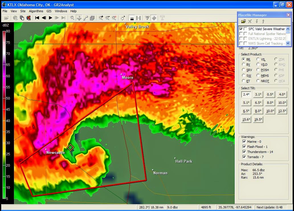294x211 pixels.
Task: Toggle the Flash Flood warnings checkbox
Action: click(x=244, y=147)
